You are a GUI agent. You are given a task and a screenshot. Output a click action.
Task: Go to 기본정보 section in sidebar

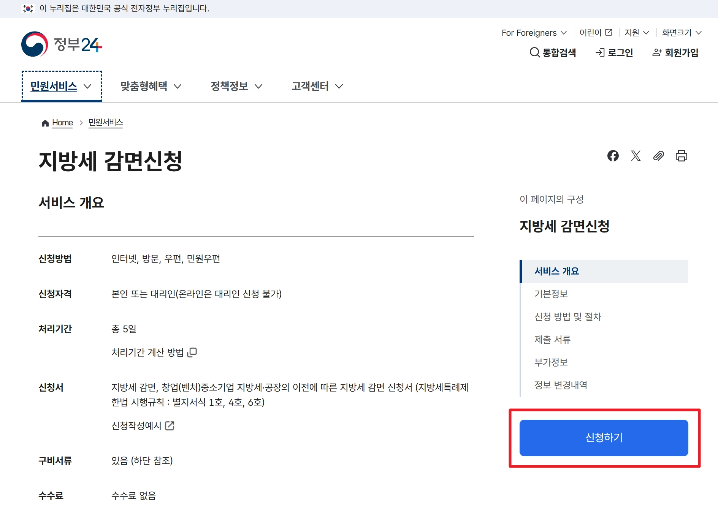coord(550,294)
